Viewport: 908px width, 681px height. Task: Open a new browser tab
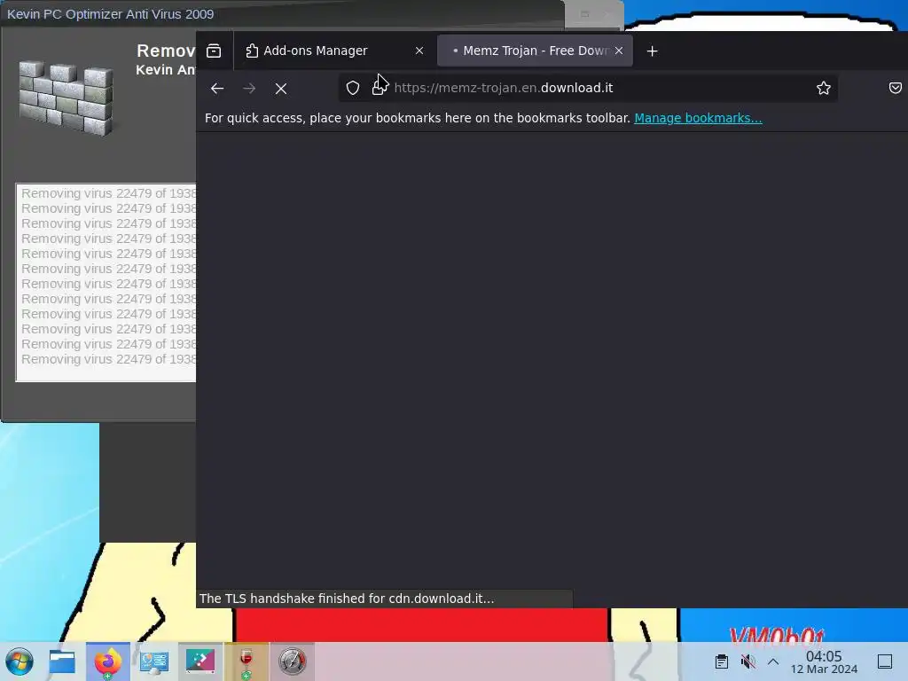click(652, 51)
